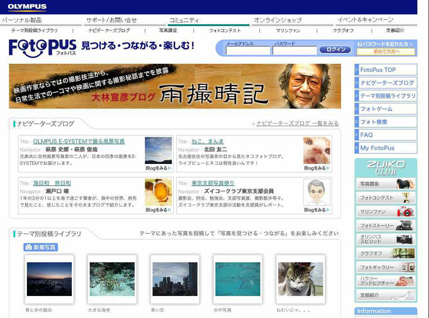Open photo 大きな海老
Viewport: 429px width, 318px height.
click(x=112, y=279)
